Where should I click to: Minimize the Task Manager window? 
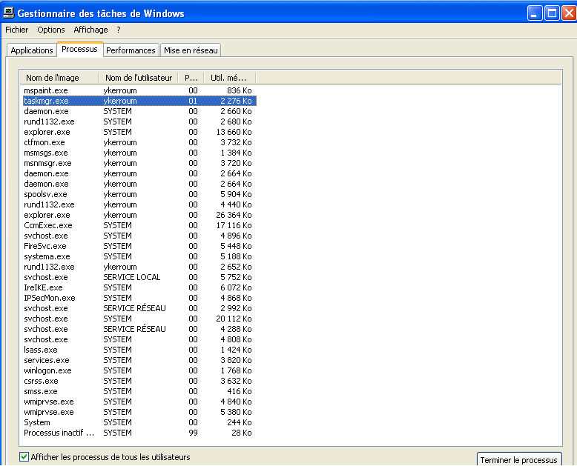[535, 13]
